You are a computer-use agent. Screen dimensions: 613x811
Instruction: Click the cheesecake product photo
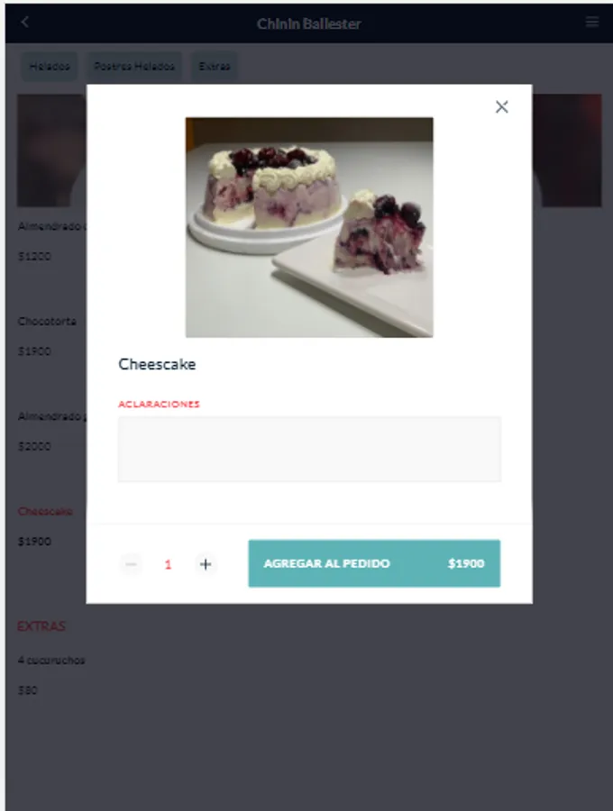tap(309, 228)
